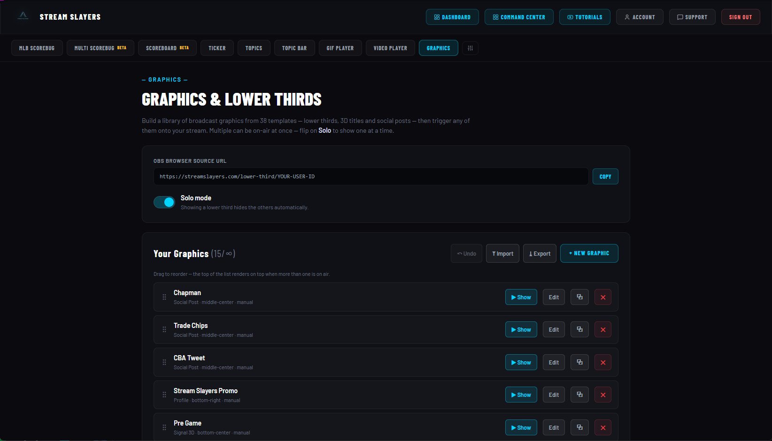Open the Tutorials page
This screenshot has width=772, height=441.
[x=585, y=17]
